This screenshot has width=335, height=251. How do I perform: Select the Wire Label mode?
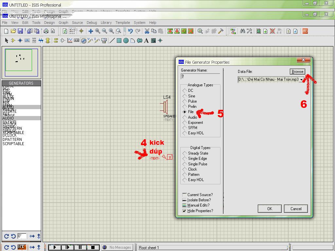point(27,40)
